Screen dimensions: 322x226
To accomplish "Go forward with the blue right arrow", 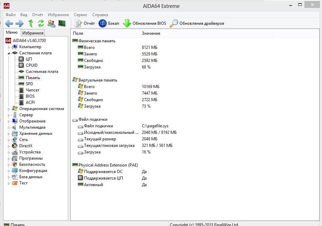I will coord(20,23).
